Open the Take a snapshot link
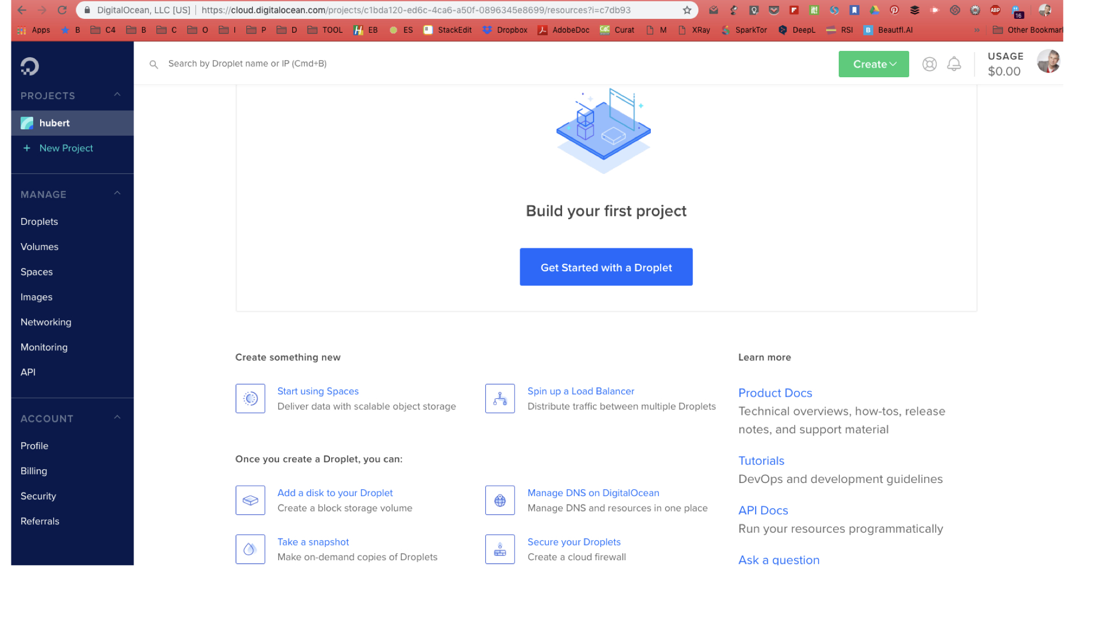 point(313,542)
